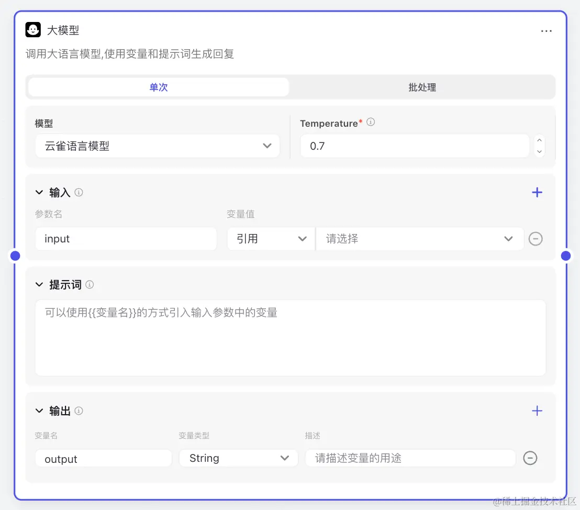
Task: Click the 请描述变量的用途 description field
Action: pos(410,458)
